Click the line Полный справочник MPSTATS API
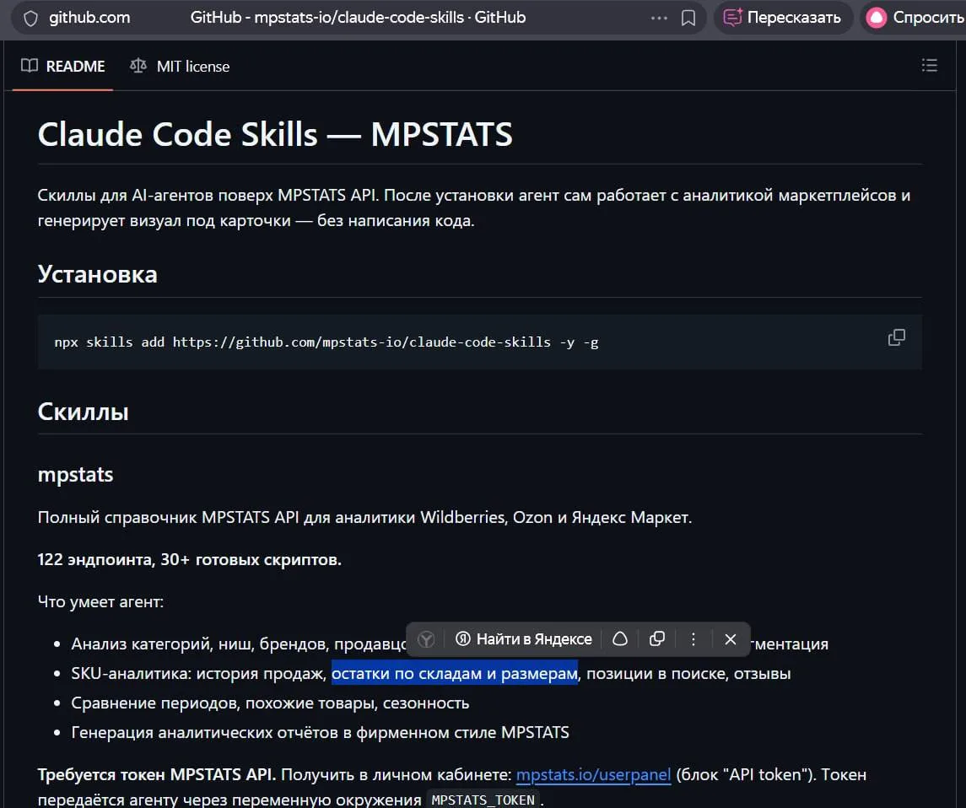The image size is (966, 808). point(364,518)
